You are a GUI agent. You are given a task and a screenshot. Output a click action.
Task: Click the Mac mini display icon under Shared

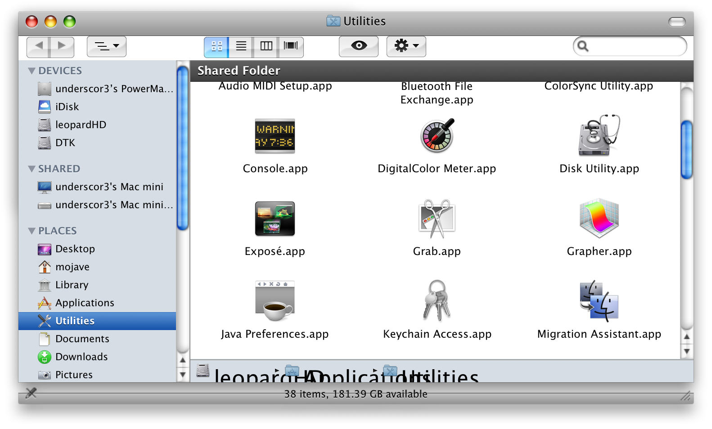[x=45, y=187]
